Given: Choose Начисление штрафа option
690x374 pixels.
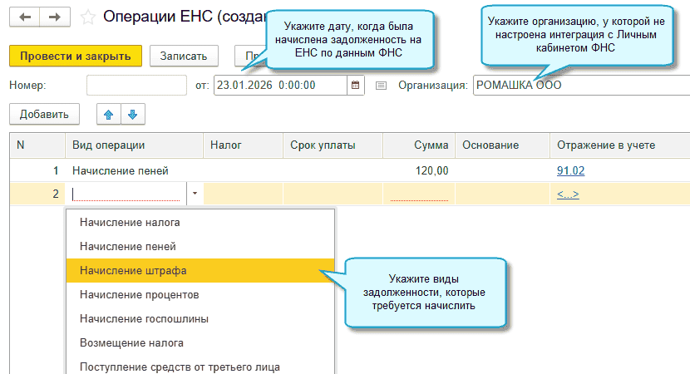Looking at the screenshot, I should 133,270.
